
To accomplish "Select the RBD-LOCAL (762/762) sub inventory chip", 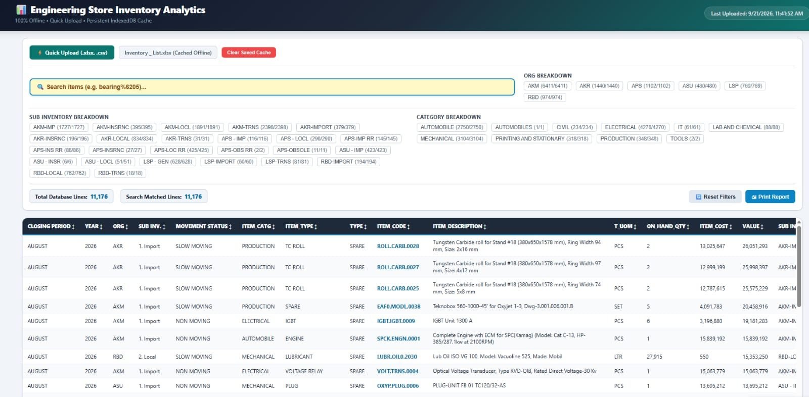I will pyautogui.click(x=60, y=173).
